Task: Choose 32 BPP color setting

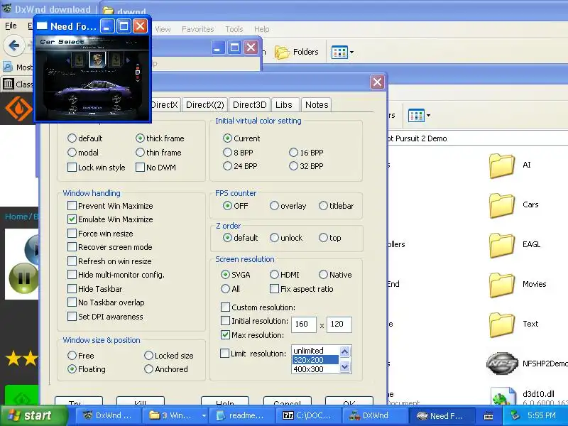Action: click(293, 166)
